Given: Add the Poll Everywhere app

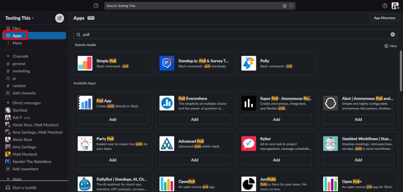Looking at the screenshot, I should [x=195, y=120].
